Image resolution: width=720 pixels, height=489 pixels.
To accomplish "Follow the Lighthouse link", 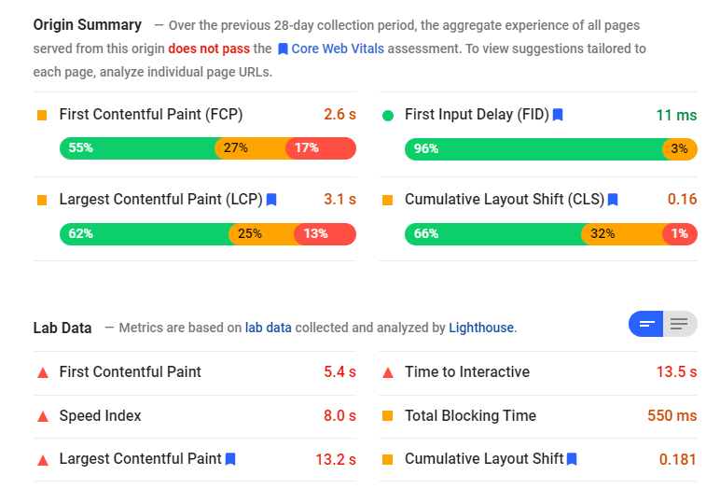I will point(481,328).
